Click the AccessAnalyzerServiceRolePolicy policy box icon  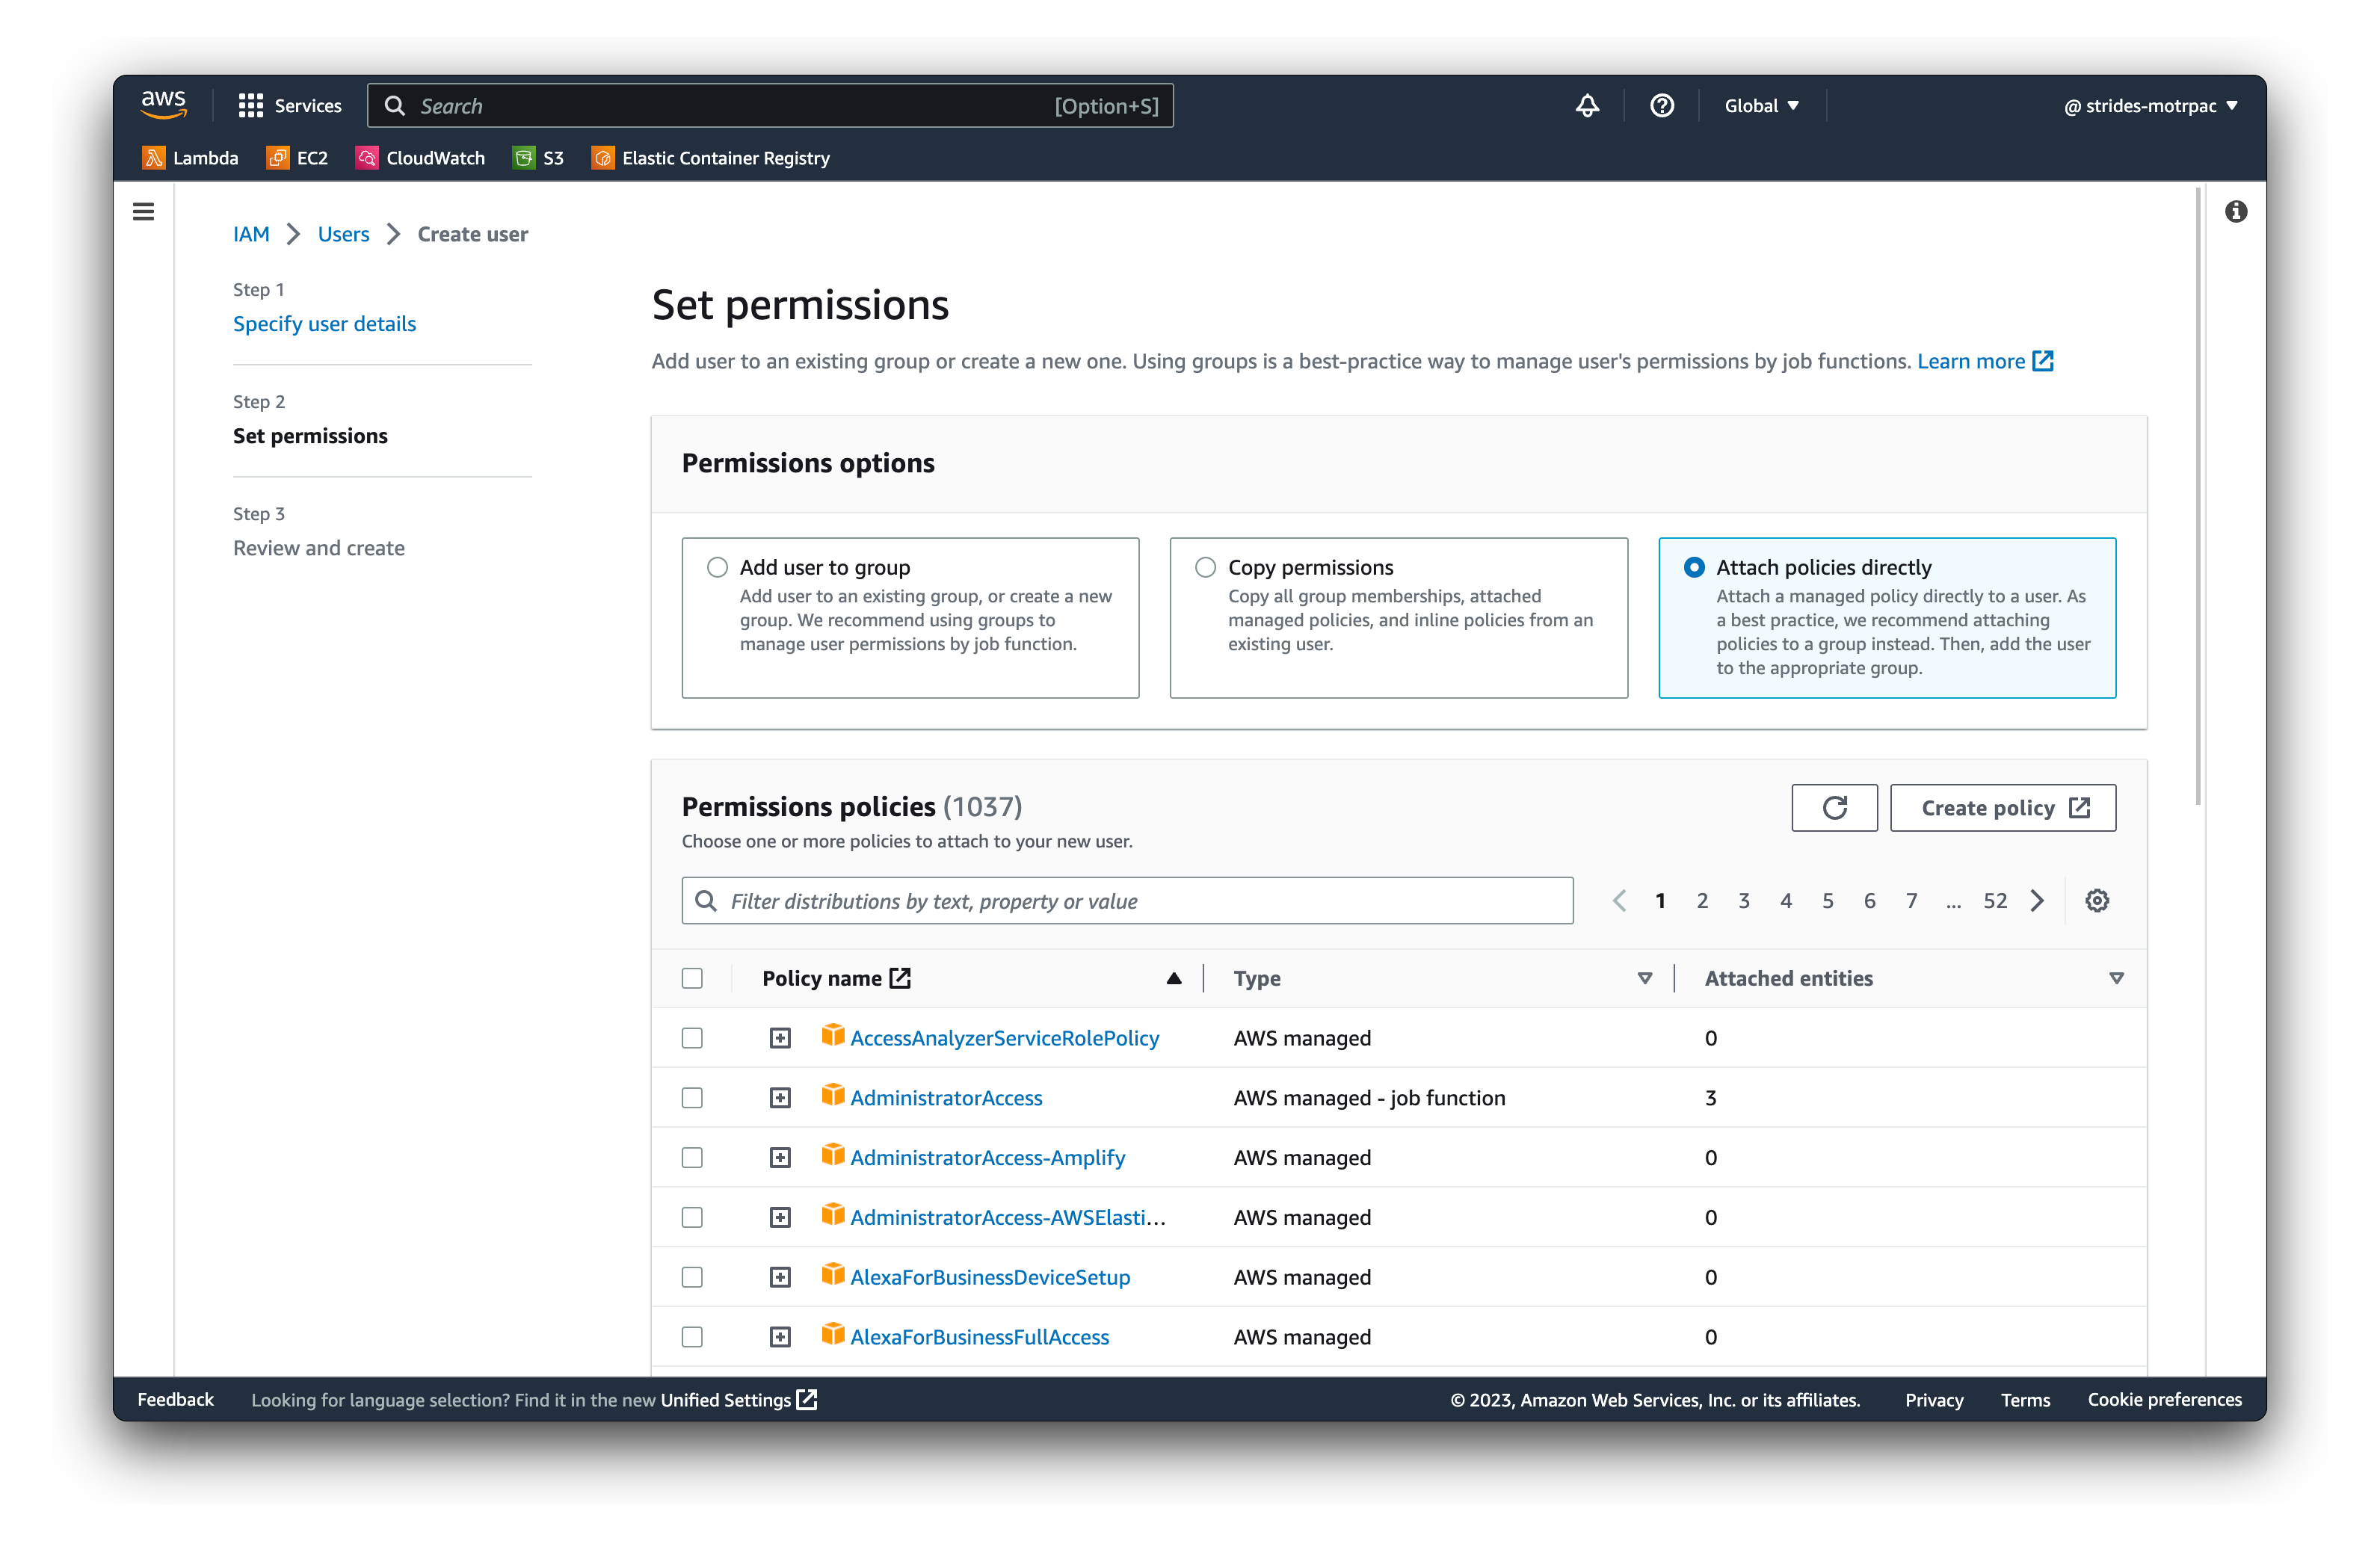tap(832, 1036)
